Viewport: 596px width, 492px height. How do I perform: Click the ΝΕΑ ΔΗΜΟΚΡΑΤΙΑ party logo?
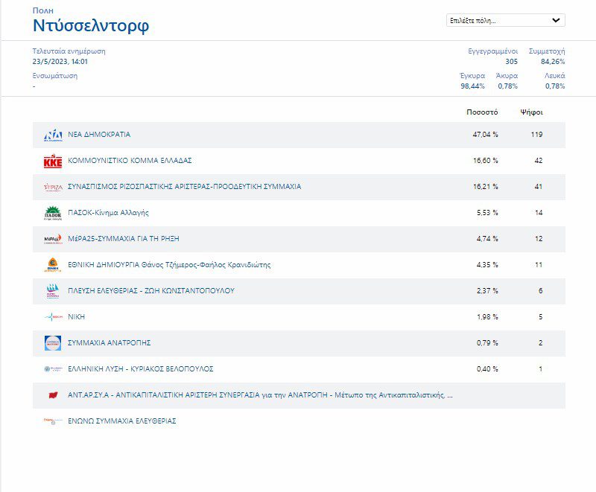tap(53, 135)
